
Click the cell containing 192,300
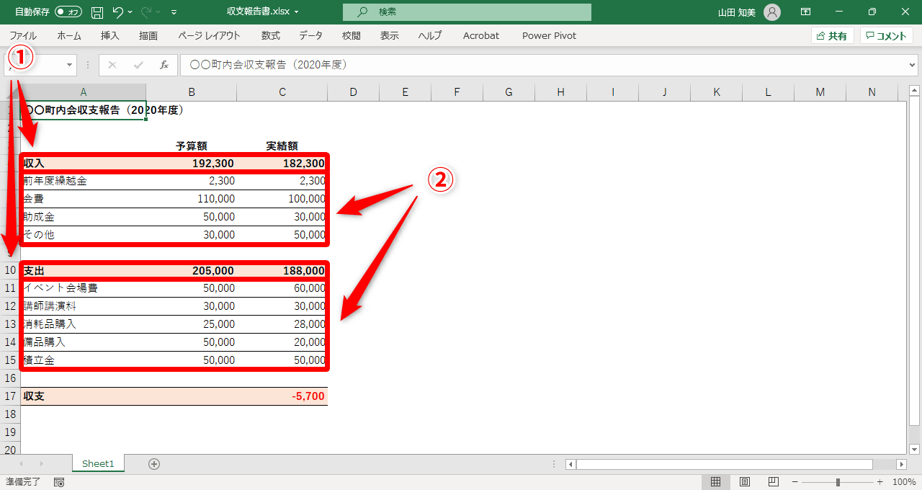pos(192,164)
